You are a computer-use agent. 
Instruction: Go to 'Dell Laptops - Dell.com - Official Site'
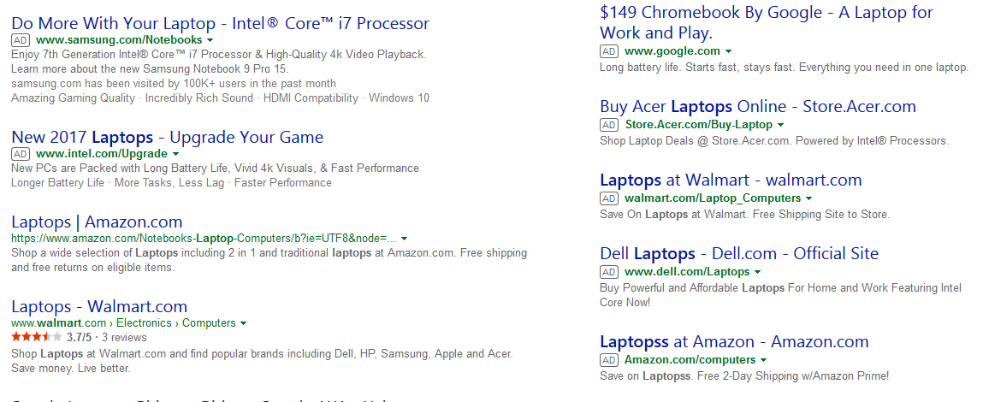click(x=738, y=253)
